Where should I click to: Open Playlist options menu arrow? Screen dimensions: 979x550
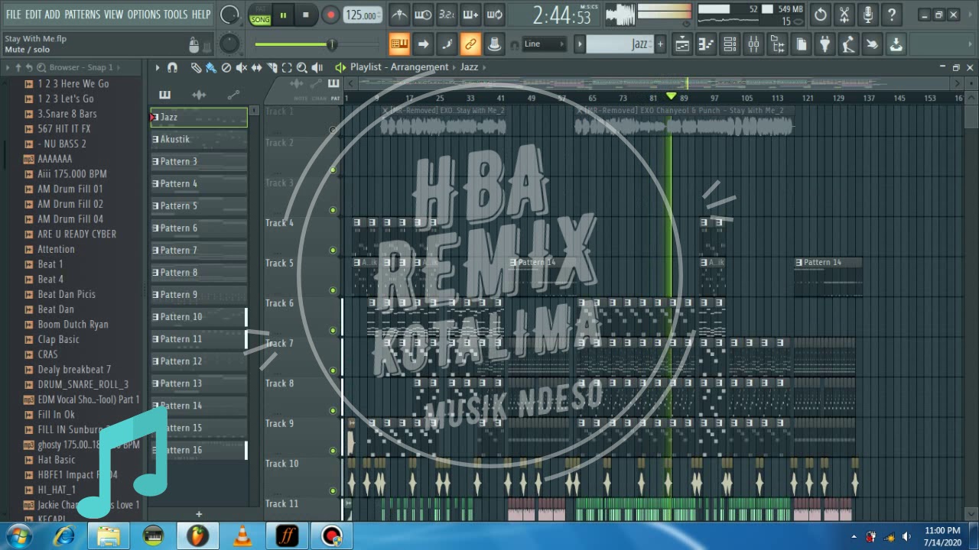coord(158,67)
